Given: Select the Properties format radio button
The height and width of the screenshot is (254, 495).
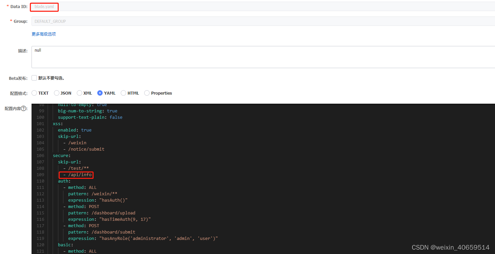Looking at the screenshot, I should (x=147, y=93).
